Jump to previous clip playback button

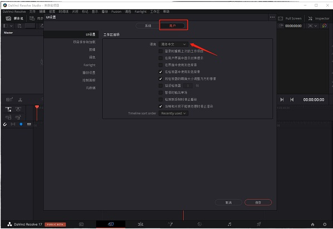pyautogui.click(x=292, y=100)
